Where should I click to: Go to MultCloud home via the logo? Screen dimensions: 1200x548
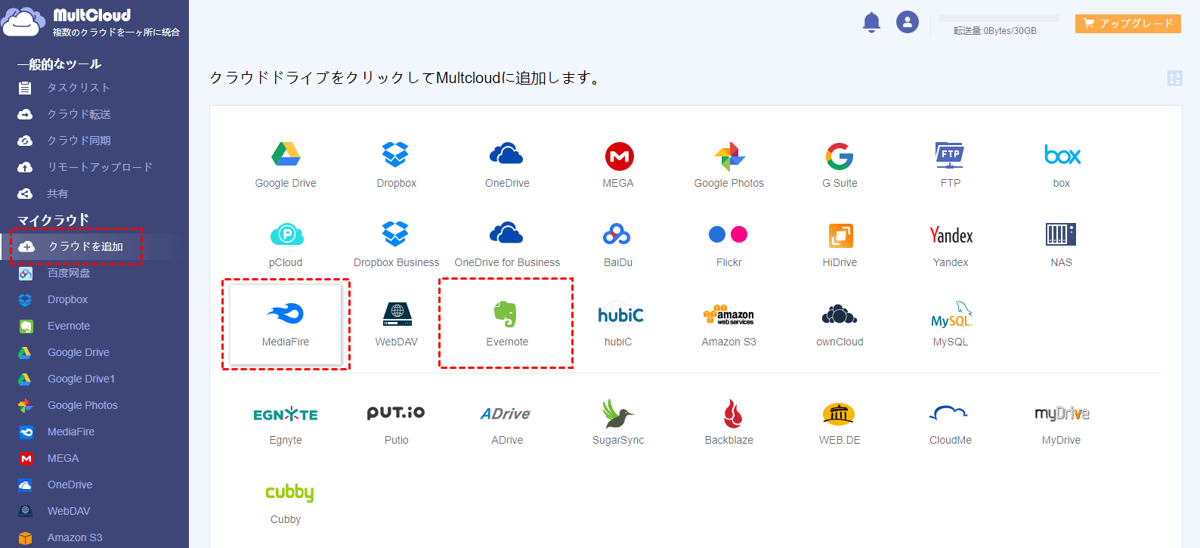coord(91,22)
